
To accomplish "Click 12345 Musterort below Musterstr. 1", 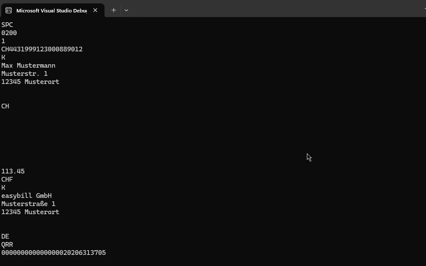I will pos(30,82).
